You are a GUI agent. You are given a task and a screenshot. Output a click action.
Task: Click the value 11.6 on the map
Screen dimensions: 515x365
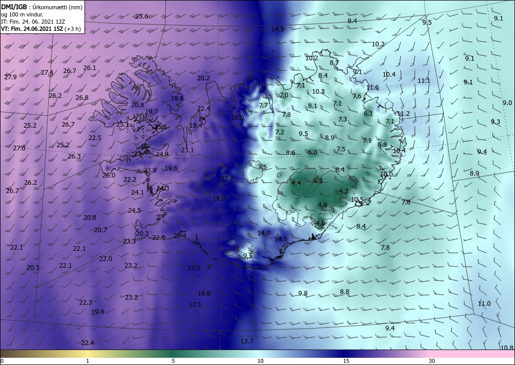[x=372, y=88]
